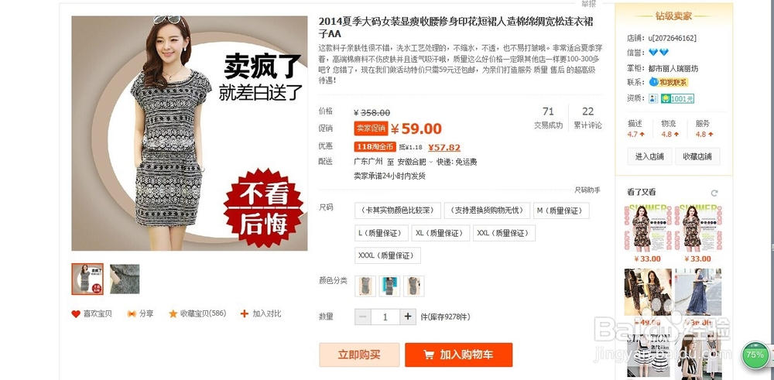Click the refresh icon beside 看了又看
Image resolution: width=774 pixels, height=380 pixels.
714,193
